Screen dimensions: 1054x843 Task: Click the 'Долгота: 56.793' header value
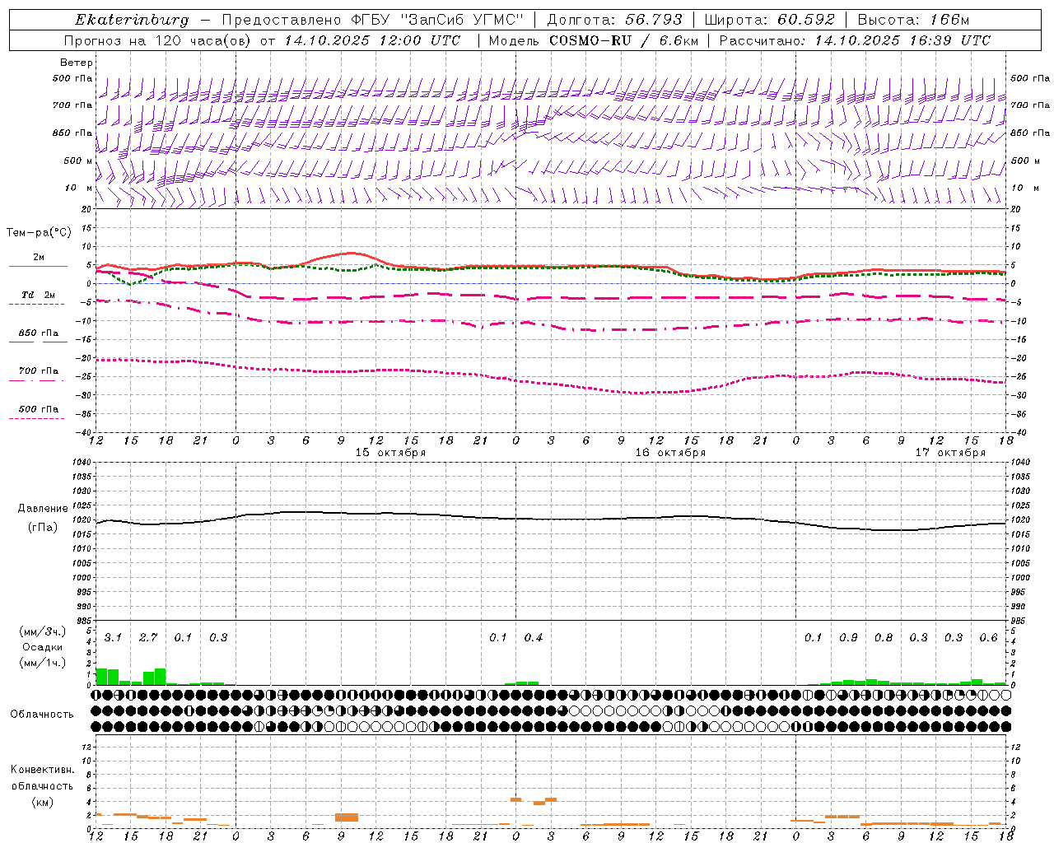[x=614, y=20]
